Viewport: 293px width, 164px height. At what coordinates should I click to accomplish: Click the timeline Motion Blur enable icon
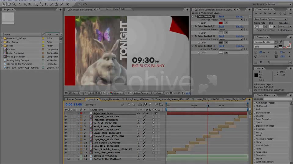pos(150,105)
